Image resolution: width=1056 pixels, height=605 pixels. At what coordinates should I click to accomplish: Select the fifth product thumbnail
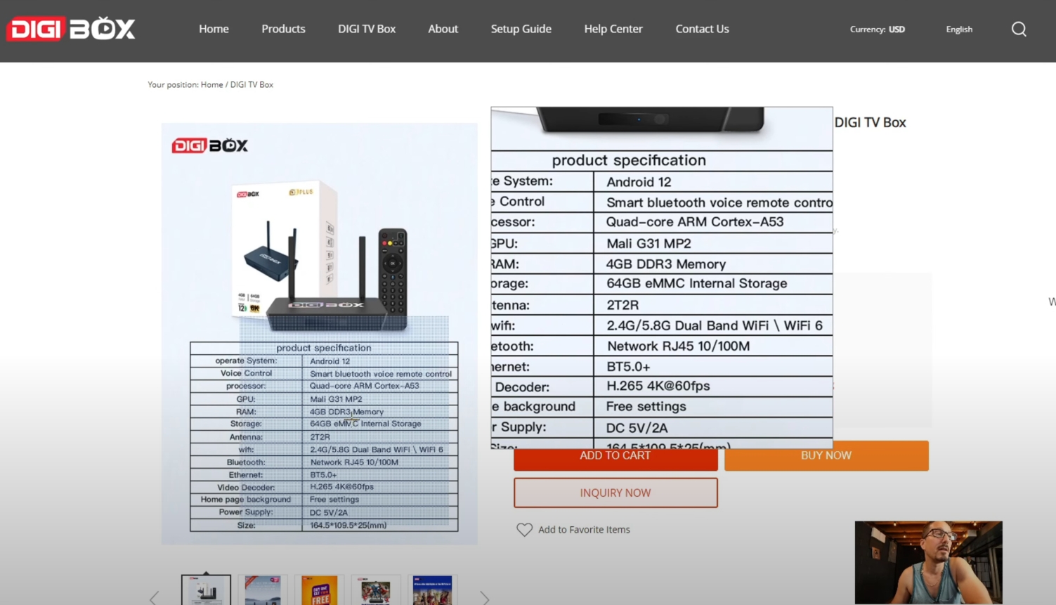433,590
